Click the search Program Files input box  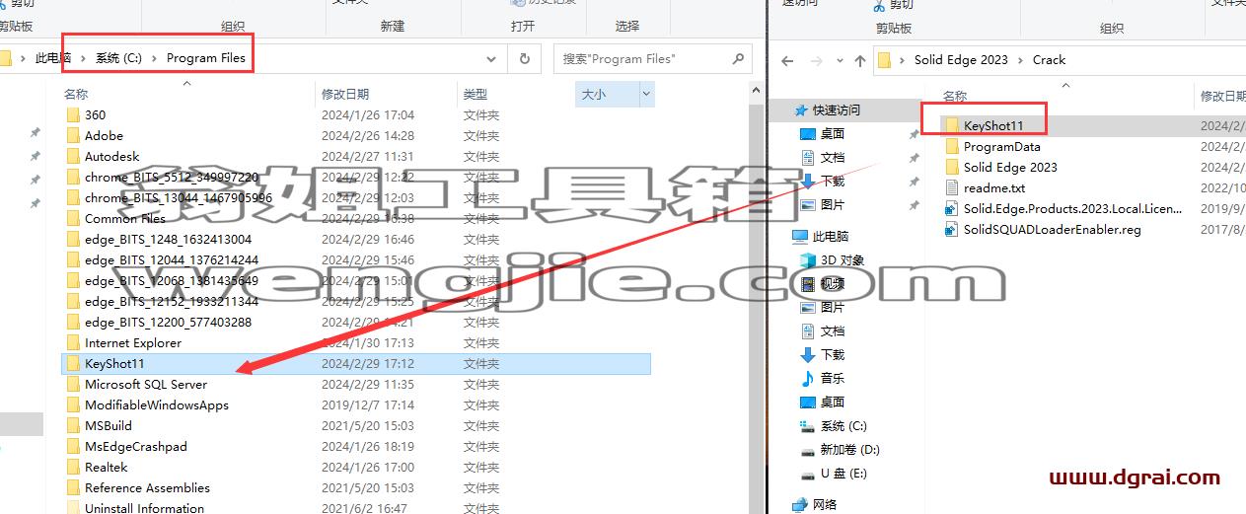pyautogui.click(x=642, y=58)
